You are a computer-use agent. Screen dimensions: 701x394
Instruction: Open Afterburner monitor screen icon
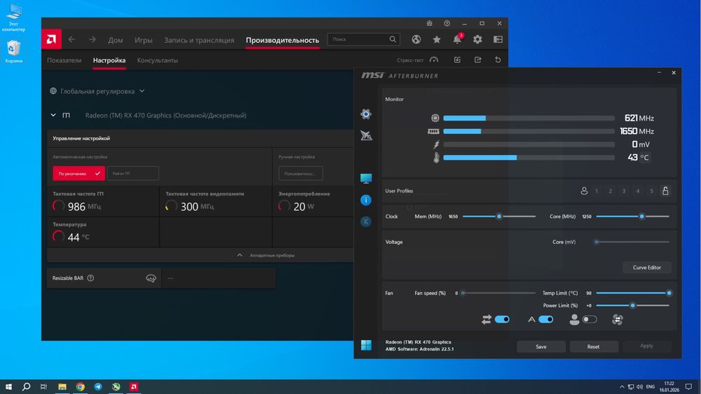pyautogui.click(x=366, y=179)
